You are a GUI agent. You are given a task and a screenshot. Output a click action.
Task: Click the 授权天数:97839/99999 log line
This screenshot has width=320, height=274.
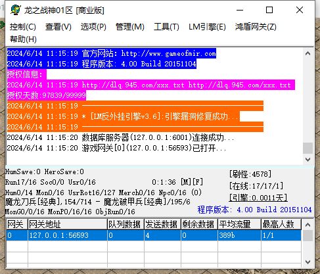(x=46, y=95)
